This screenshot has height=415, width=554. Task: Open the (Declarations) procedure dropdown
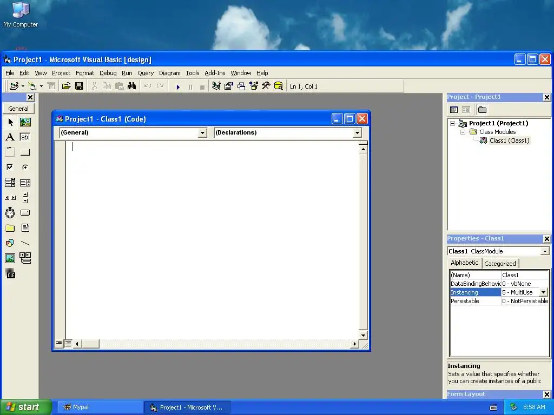point(357,133)
